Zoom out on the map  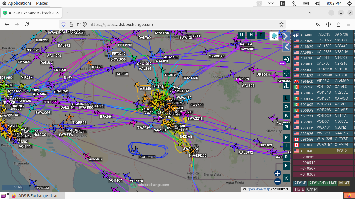click(278, 182)
